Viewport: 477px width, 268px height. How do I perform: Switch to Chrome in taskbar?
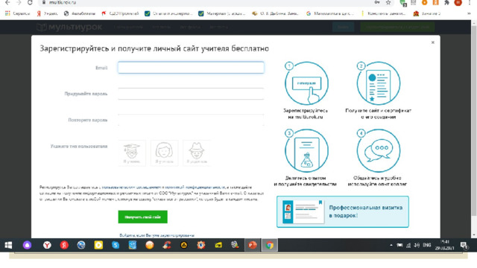point(270,245)
